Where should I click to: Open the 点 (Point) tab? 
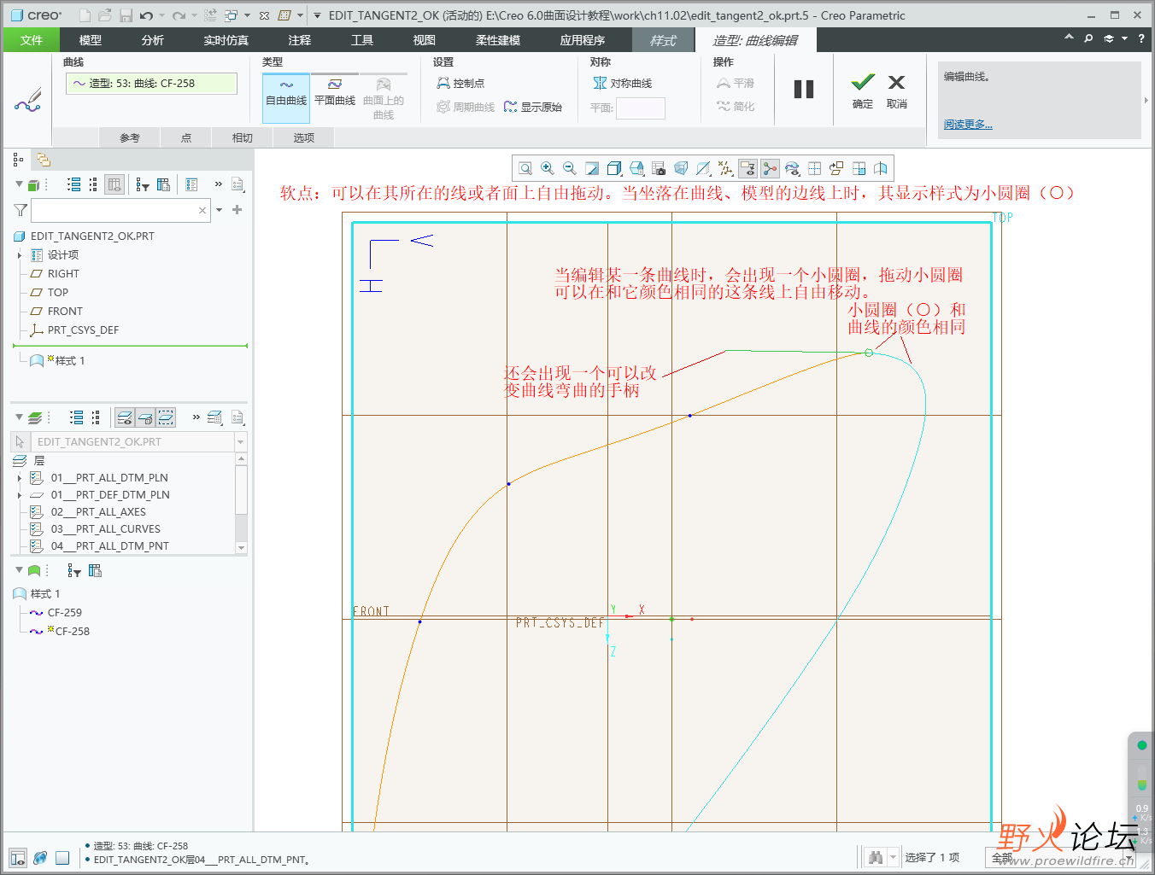click(186, 137)
